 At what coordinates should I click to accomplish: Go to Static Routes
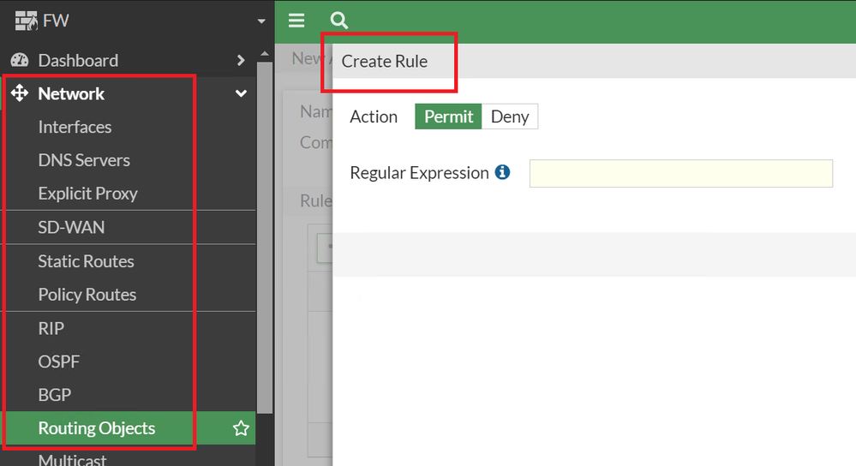pos(86,261)
